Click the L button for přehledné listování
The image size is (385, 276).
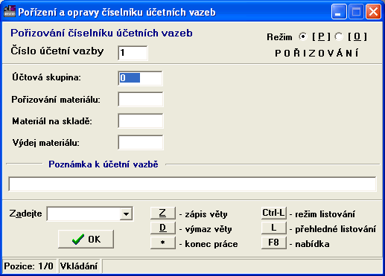tap(273, 228)
